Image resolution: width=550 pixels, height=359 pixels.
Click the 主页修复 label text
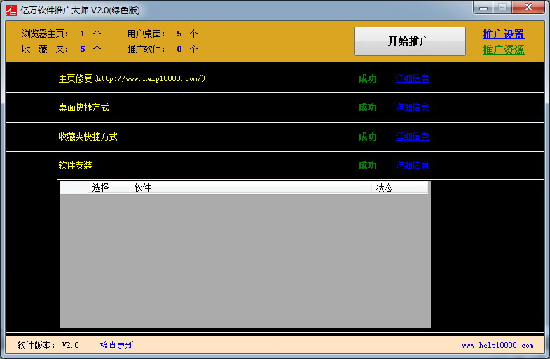[x=76, y=78]
